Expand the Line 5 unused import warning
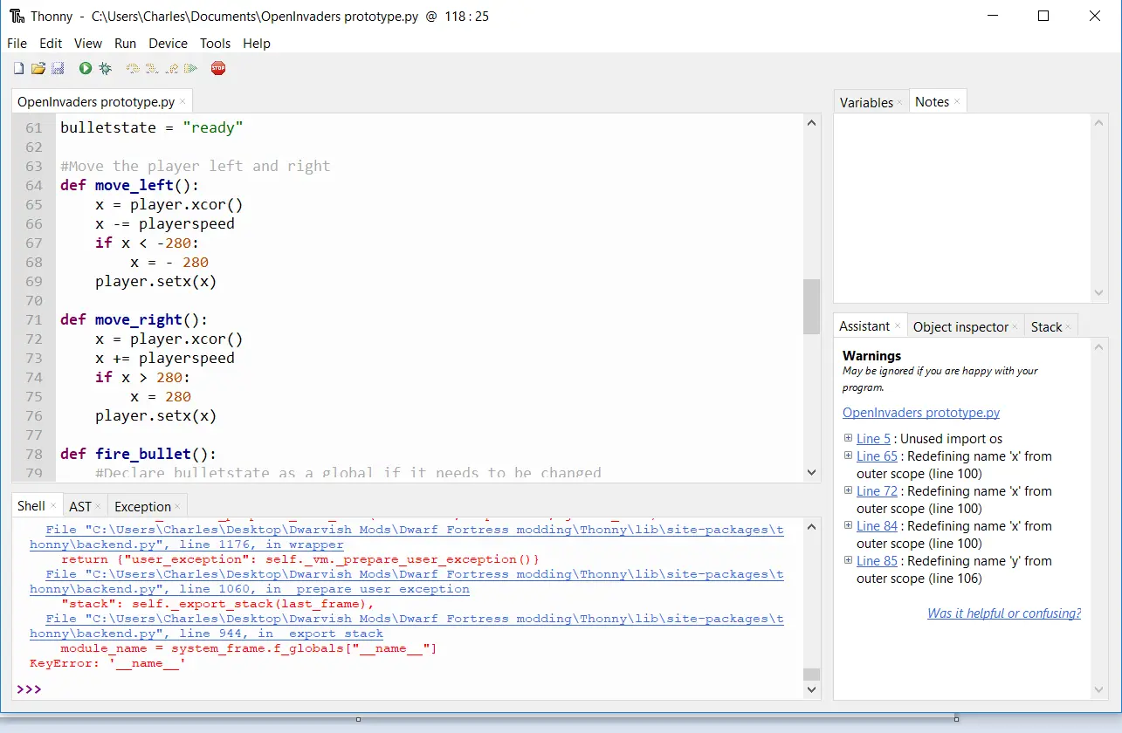 click(x=848, y=438)
